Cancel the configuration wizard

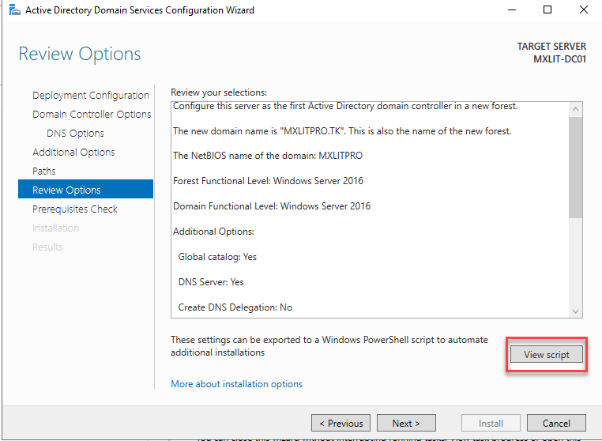(x=556, y=424)
